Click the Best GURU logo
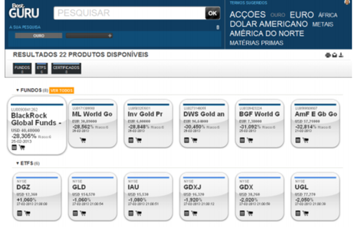This screenshot has width=360, height=227. [24, 11]
